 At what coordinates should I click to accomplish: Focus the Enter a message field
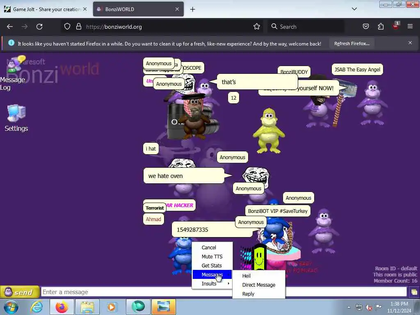pyautogui.click(x=224, y=292)
